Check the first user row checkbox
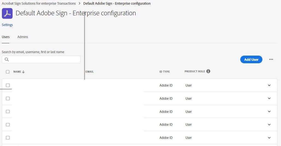Image resolution: width=281 pixels, height=146 pixels. click(x=8, y=85)
